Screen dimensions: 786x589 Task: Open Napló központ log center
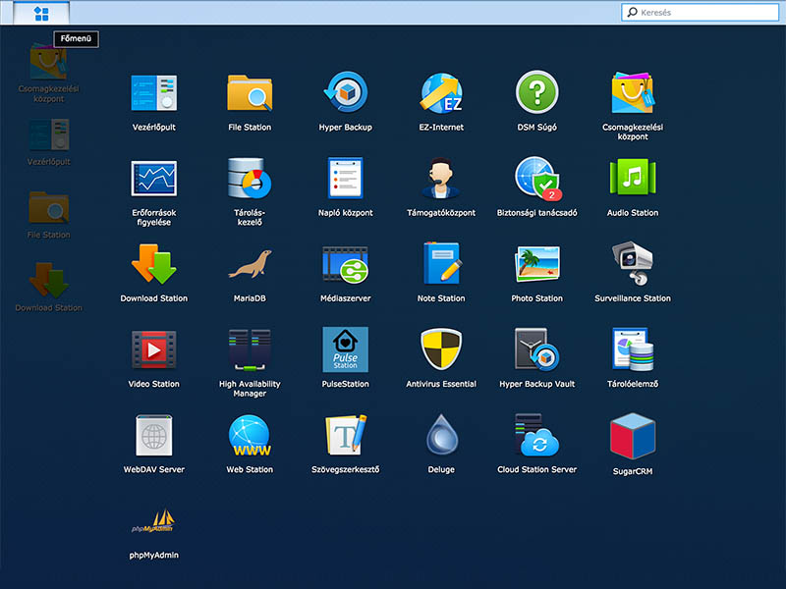[345, 180]
